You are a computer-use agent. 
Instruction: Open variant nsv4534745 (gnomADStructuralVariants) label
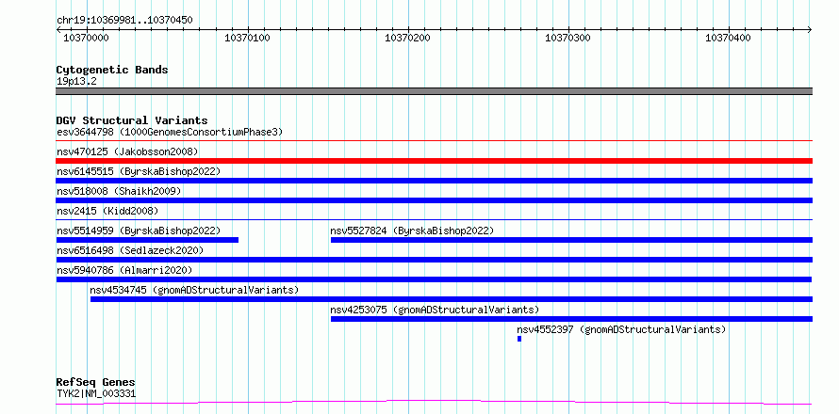click(194, 290)
